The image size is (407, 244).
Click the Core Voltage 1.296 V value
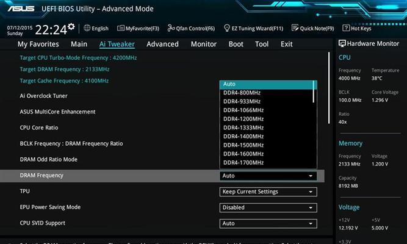pos(380,100)
